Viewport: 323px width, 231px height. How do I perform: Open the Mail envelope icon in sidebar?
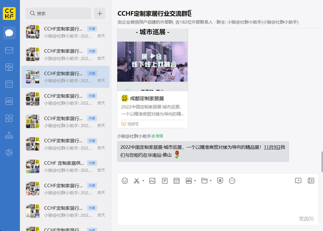[x=9, y=50]
